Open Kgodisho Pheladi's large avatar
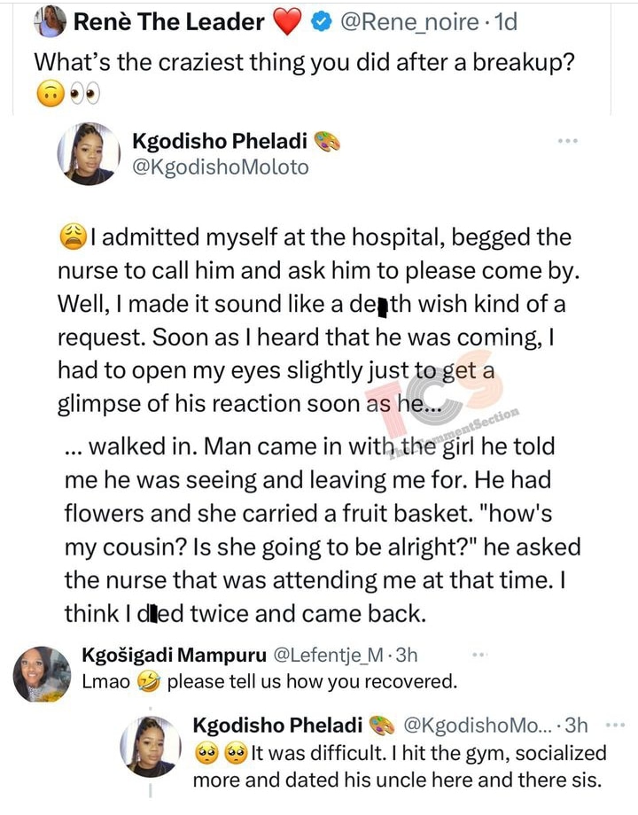This screenshot has height=815, width=638. tap(89, 152)
